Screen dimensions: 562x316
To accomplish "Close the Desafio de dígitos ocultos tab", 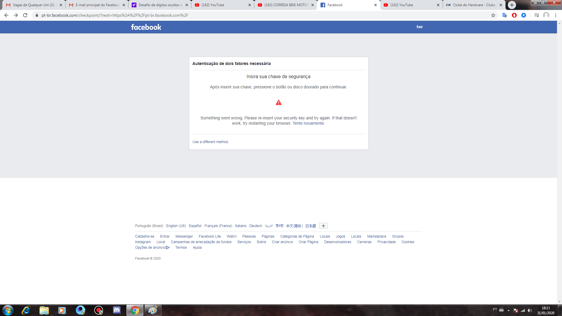I will [187, 5].
